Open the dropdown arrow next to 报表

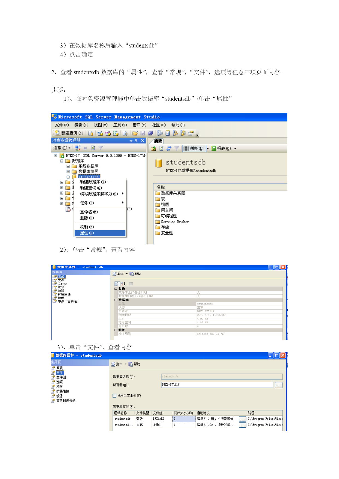[x=235, y=149]
